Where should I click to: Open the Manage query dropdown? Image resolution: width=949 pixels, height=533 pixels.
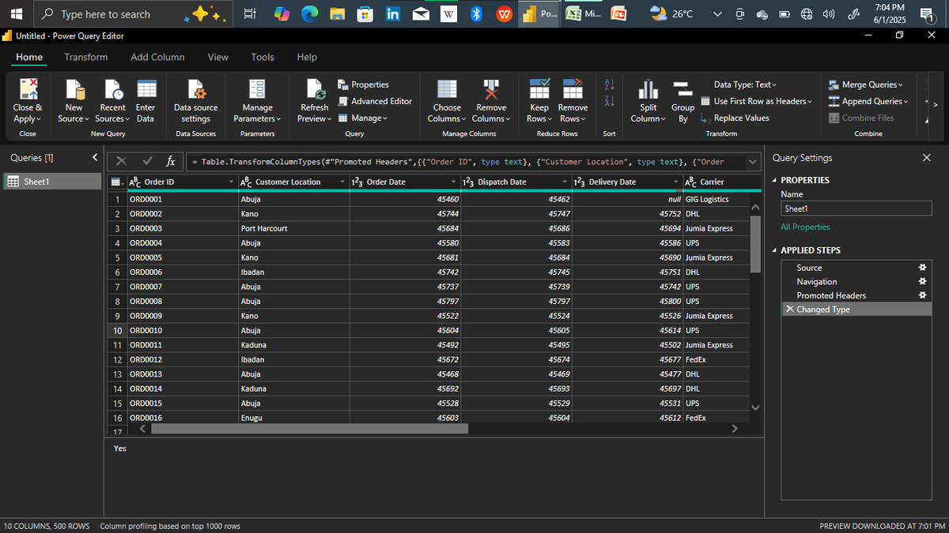pos(363,118)
